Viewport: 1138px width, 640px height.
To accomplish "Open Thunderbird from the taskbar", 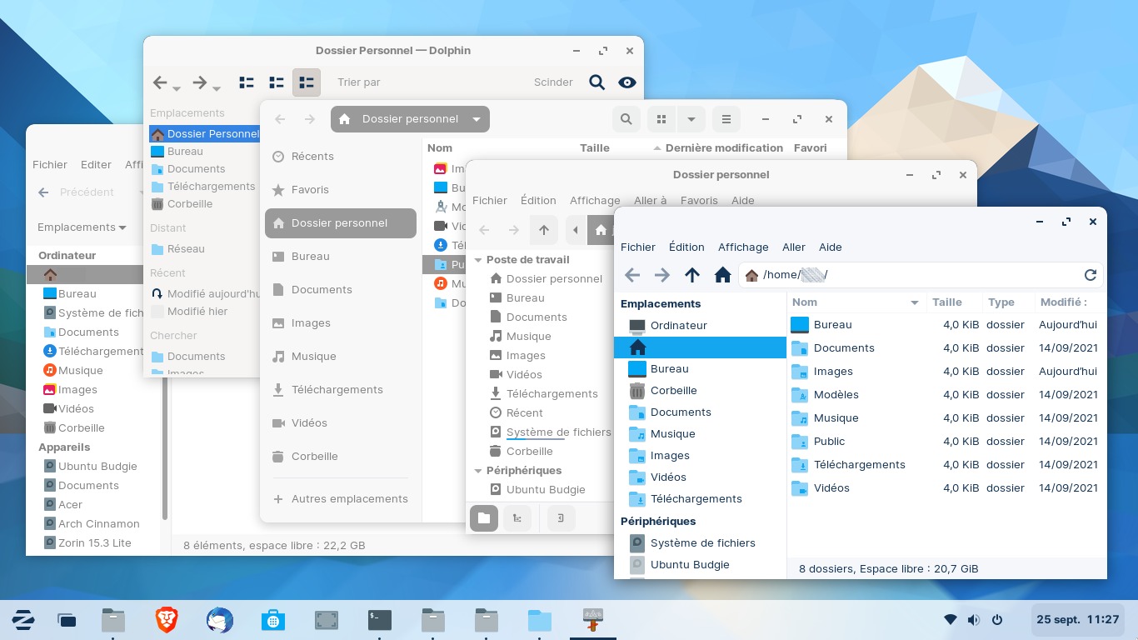I will (220, 619).
